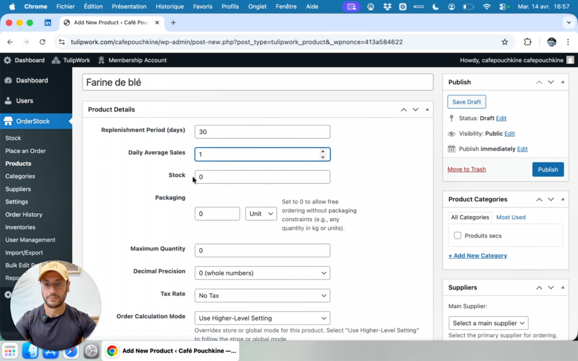The height and width of the screenshot is (361, 578).
Task: Click the macOS Wi-Fi status icon
Action: pos(487,7)
